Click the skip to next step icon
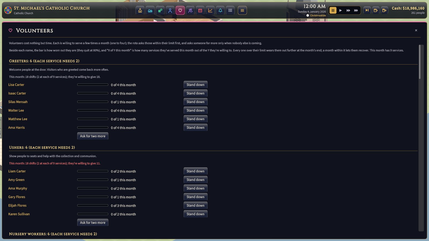Image resolution: width=429 pixels, height=241 pixels. (367, 10)
